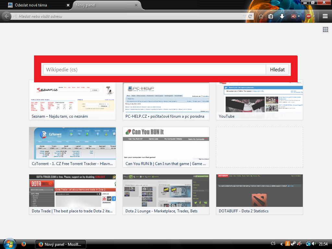Image resolution: width=332 pixels, height=249 pixels.
Task: Click the empty dashed tile slot
Action: click(259, 147)
